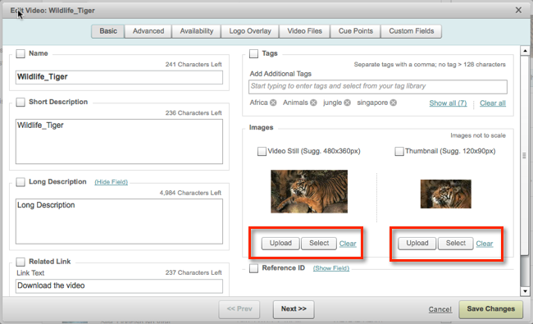The height and width of the screenshot is (324, 533).
Task: Remove the singapore tag
Action: (x=394, y=103)
